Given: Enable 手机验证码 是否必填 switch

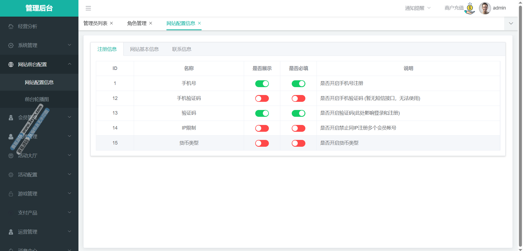Looking at the screenshot, I should pyautogui.click(x=298, y=99).
